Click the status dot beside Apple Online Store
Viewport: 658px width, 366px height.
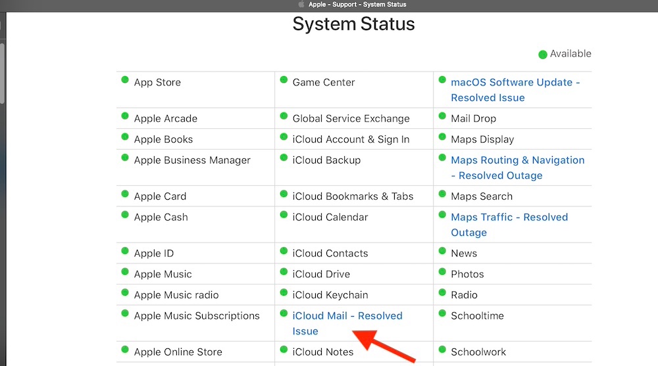coord(124,349)
